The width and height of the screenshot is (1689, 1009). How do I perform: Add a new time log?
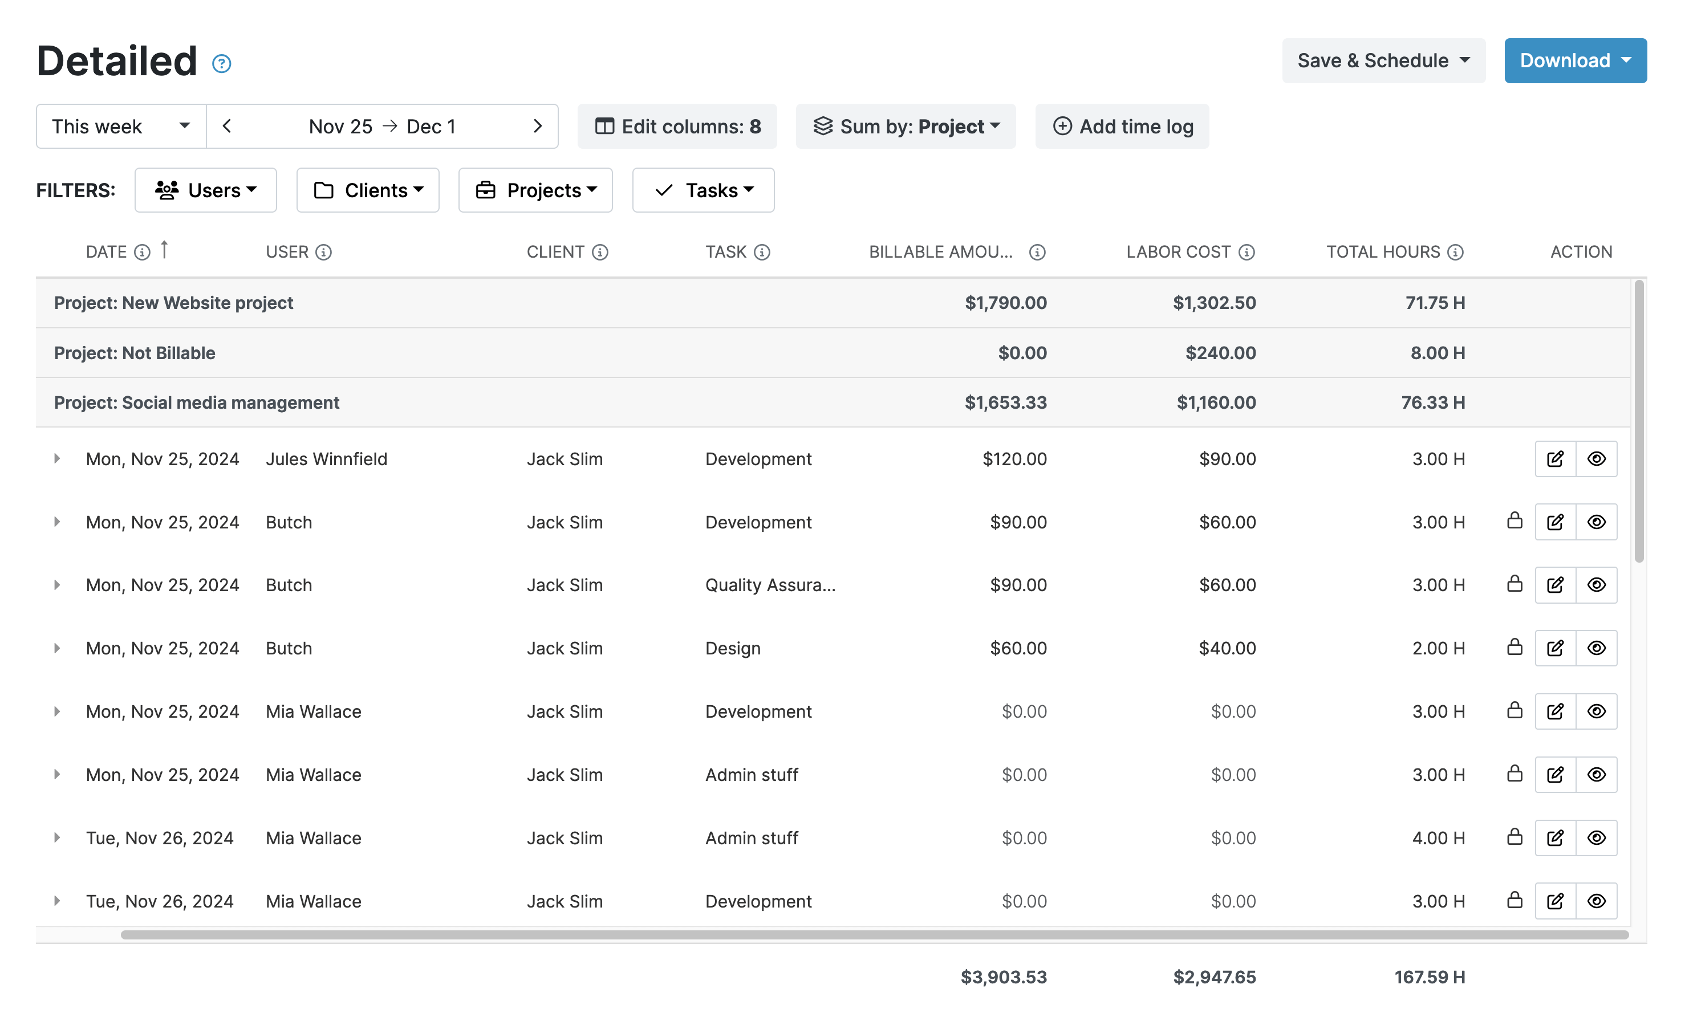(x=1122, y=126)
